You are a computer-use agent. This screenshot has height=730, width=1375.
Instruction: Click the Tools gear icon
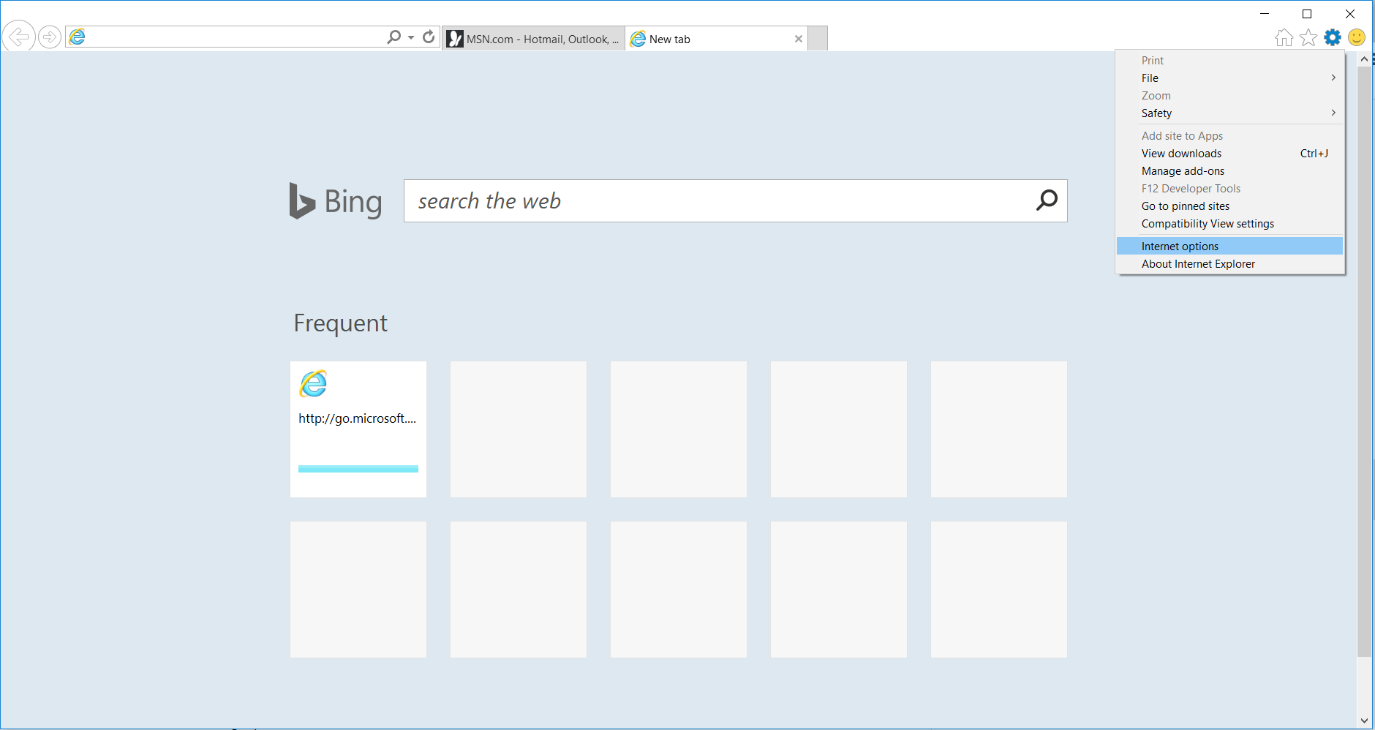coord(1333,38)
